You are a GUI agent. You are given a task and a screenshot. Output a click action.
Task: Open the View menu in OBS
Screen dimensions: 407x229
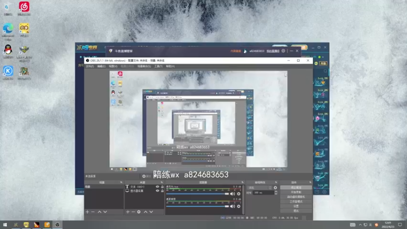pyautogui.click(x=113, y=66)
